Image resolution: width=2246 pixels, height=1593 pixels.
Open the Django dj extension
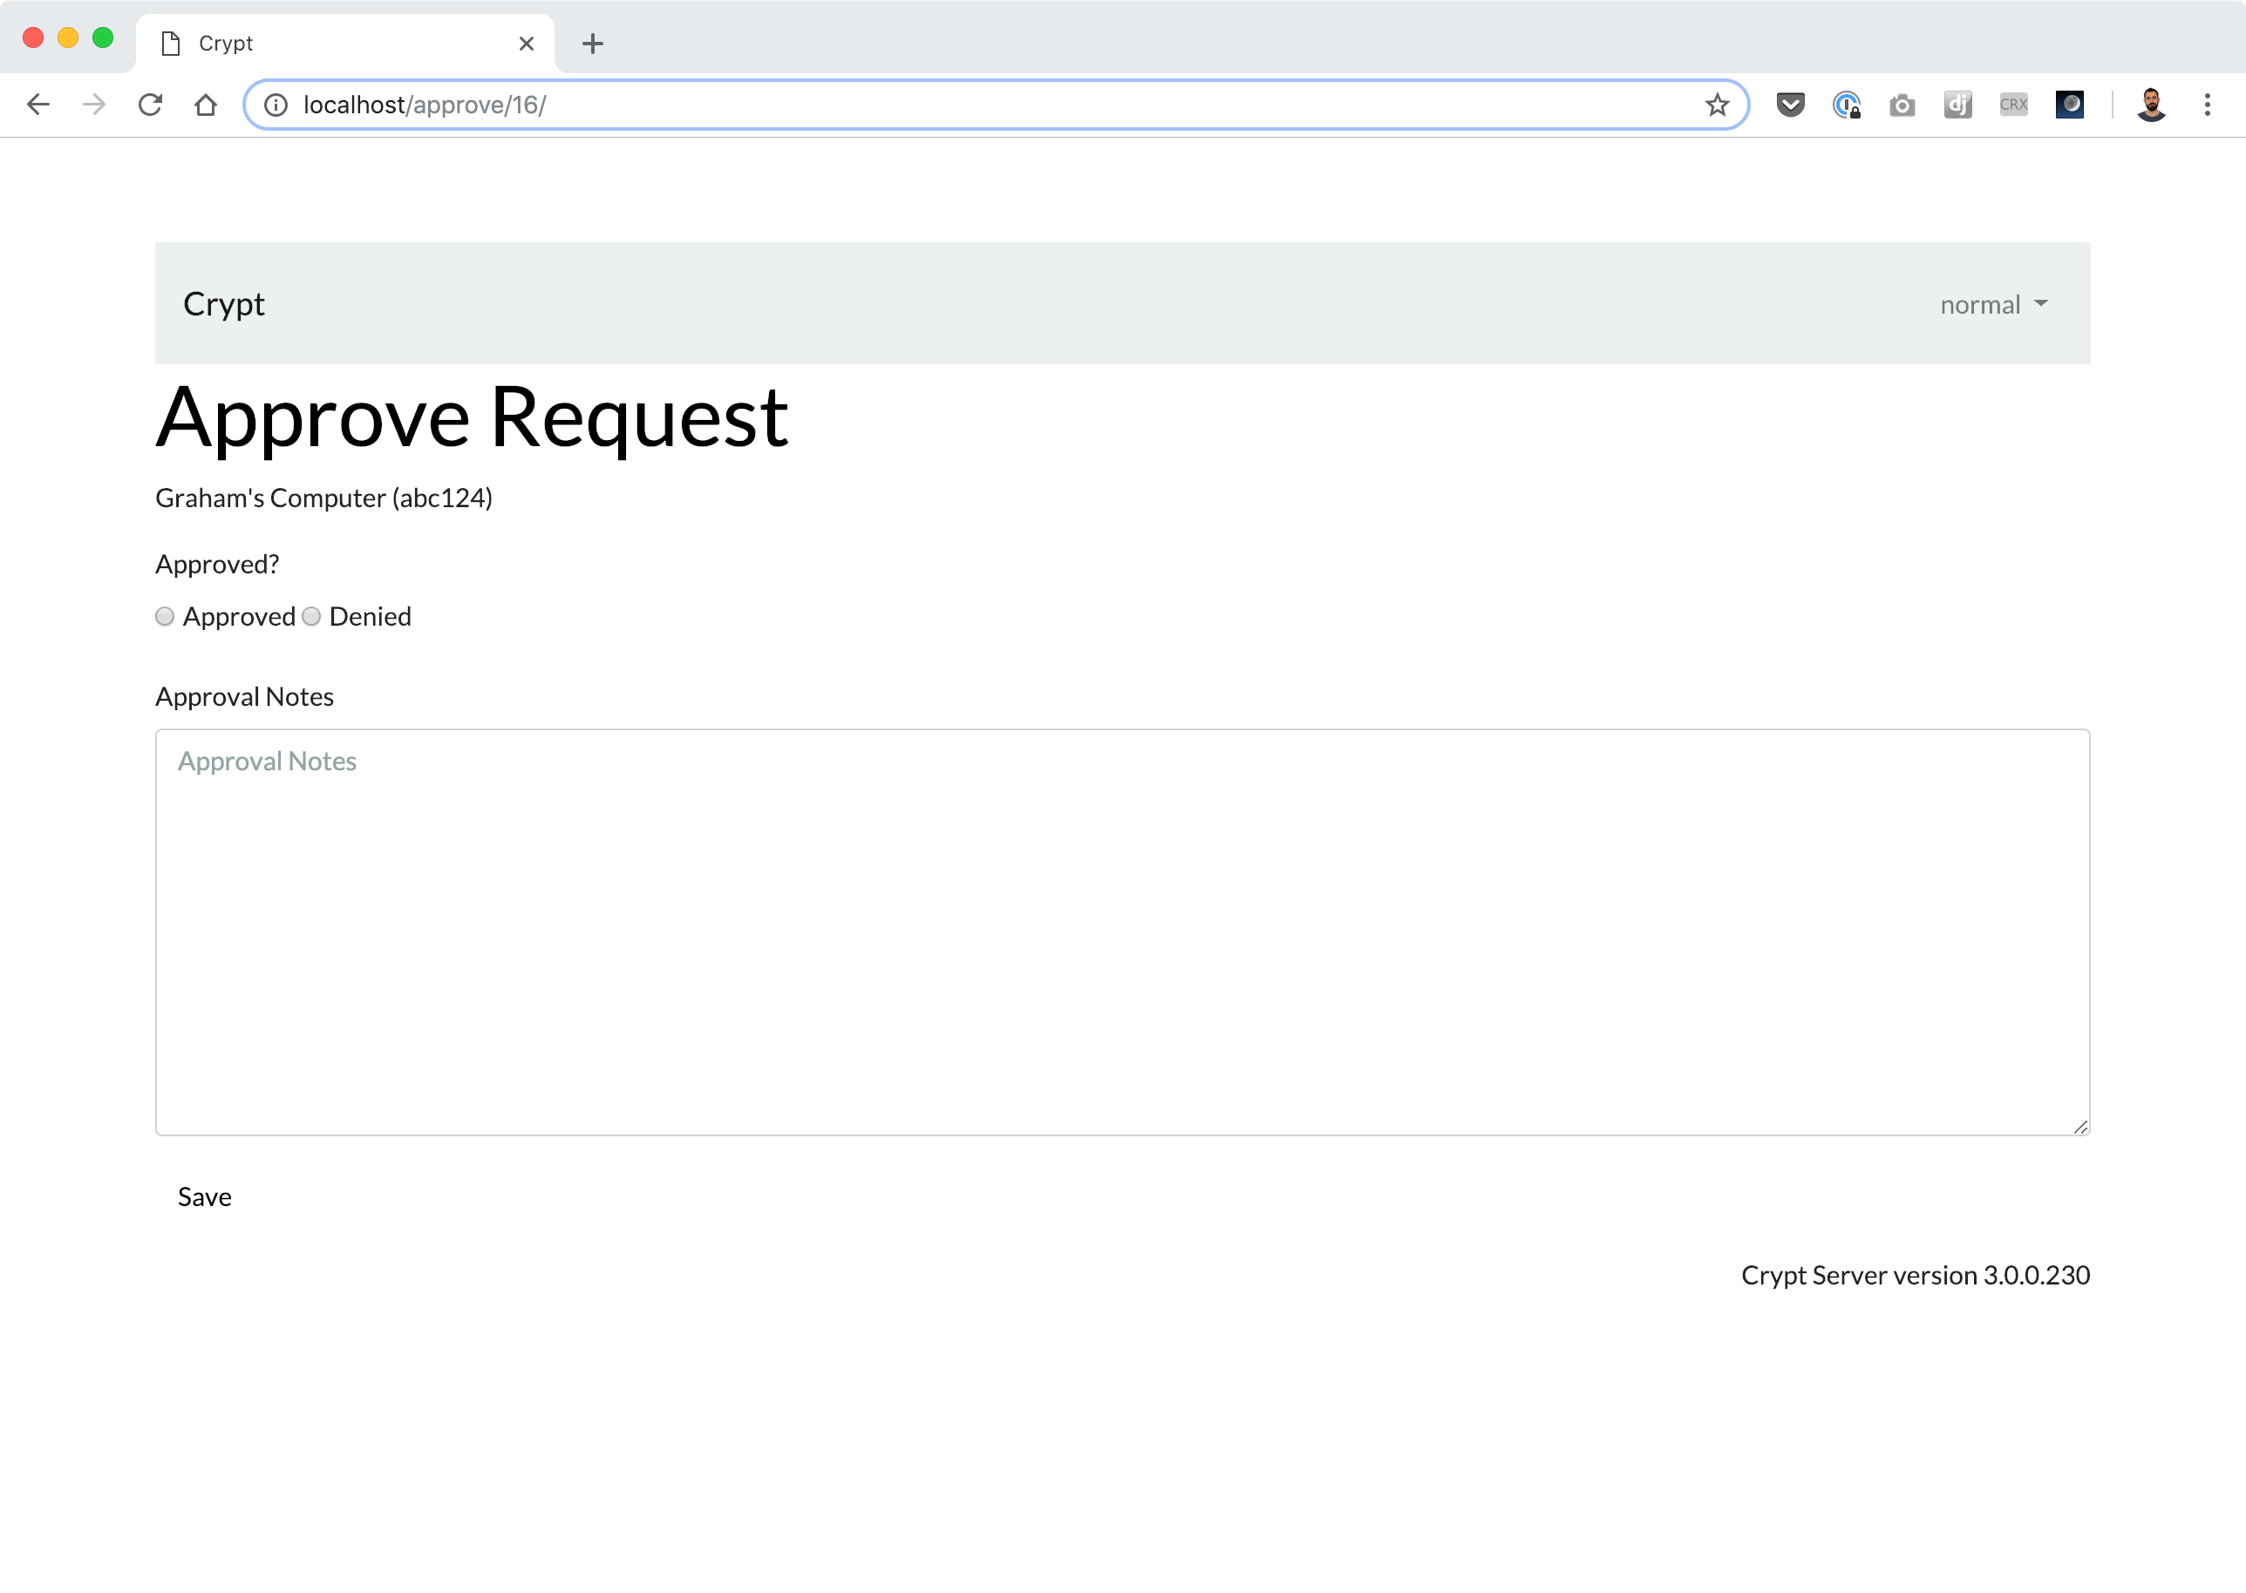click(1957, 105)
